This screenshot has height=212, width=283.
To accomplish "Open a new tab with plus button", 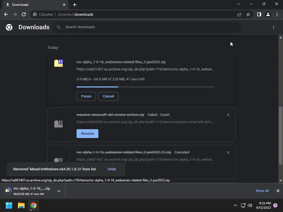I will (75, 5).
